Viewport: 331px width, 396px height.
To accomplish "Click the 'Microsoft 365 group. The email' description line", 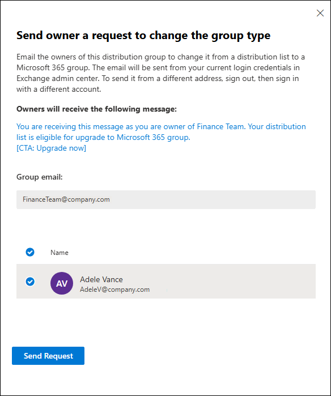I will click(x=158, y=67).
